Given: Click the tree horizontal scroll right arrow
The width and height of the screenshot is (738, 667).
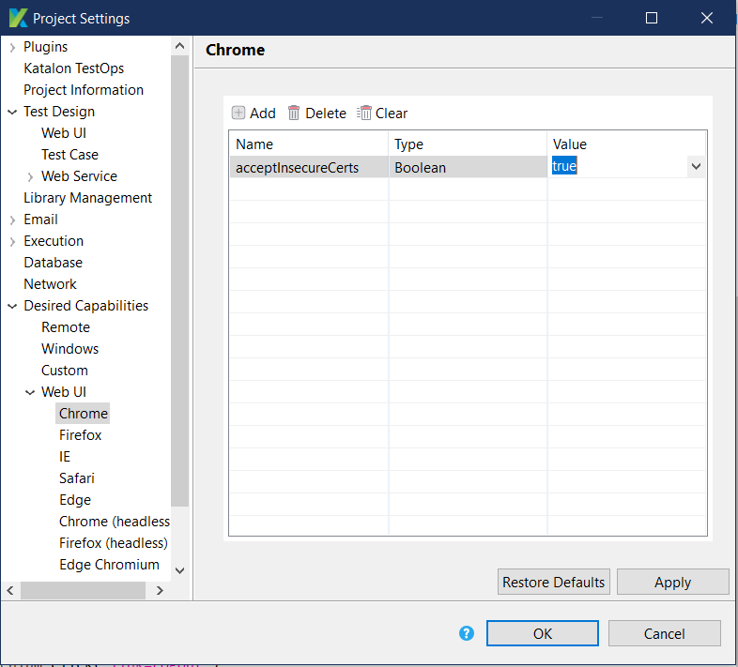Looking at the screenshot, I should tap(160, 590).
